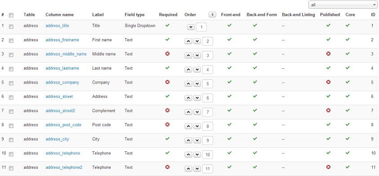This screenshot has width=379, height=176.
Task: Click the save order button beside Order
Action: pyautogui.click(x=212, y=15)
